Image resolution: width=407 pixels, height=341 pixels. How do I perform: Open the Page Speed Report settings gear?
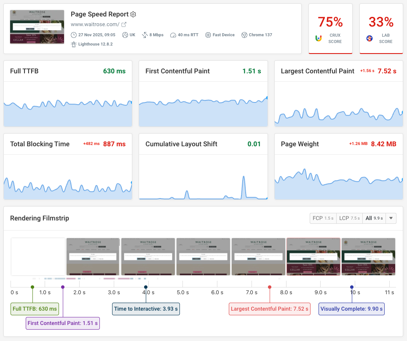click(x=133, y=14)
